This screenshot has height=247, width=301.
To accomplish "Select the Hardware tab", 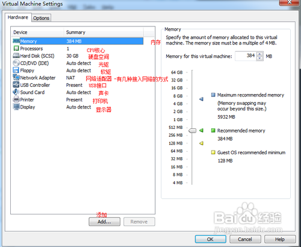I will click(18, 17).
